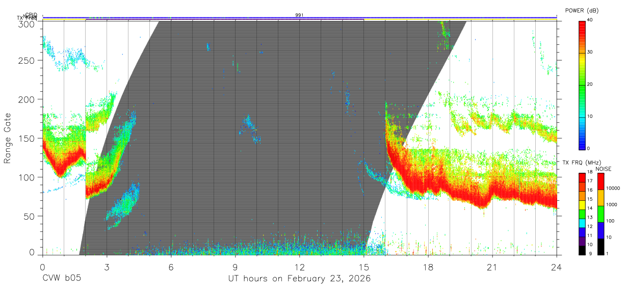Viewport: 626px width, 289px height.
Task: Select the black 9 MHz frequency swatch
Action: point(582,250)
